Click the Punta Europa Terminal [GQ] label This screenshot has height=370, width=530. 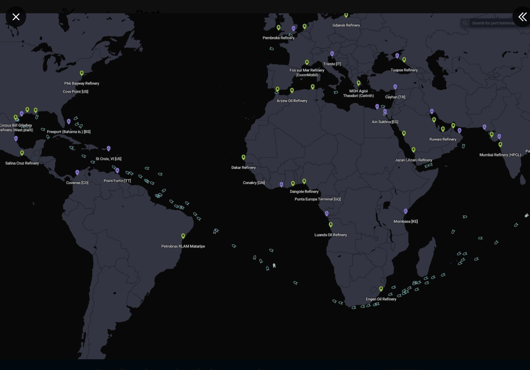tap(317, 199)
